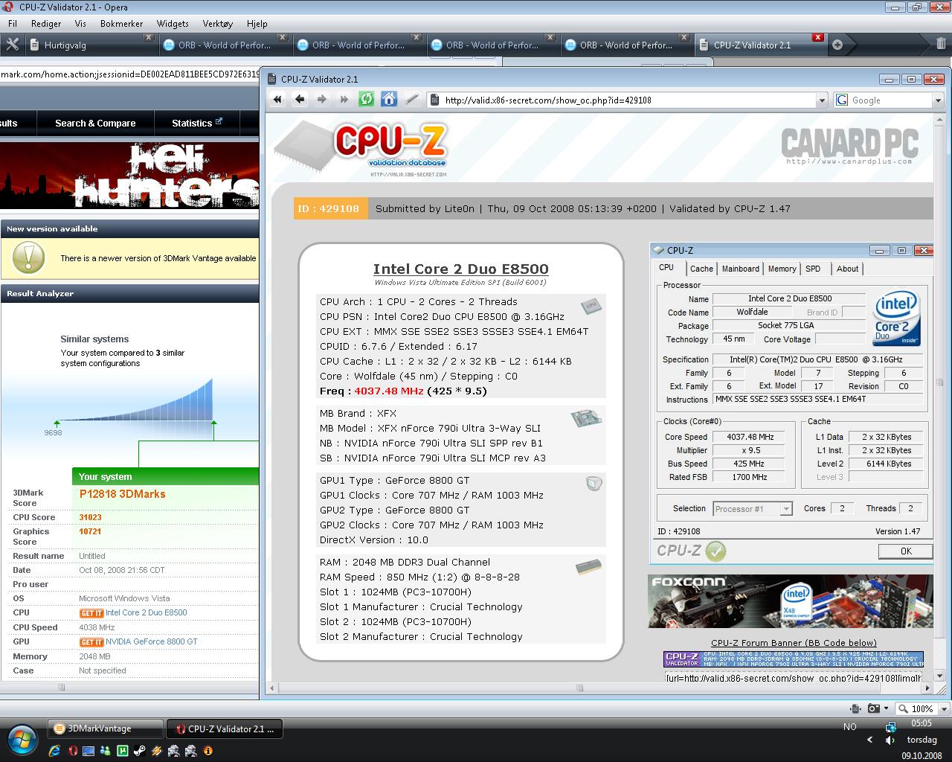Open the Fil menu

(13, 23)
